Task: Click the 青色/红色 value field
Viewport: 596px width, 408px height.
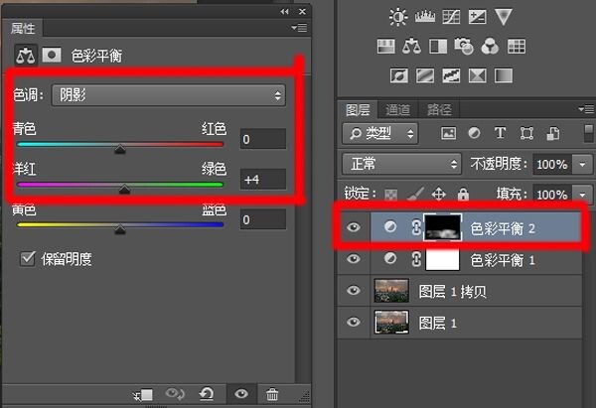Action: tap(263, 139)
